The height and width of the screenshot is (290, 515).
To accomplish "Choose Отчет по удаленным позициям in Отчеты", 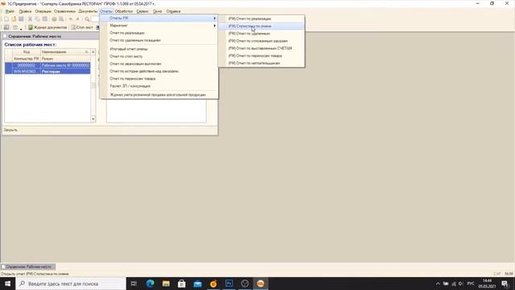I will point(159,40).
